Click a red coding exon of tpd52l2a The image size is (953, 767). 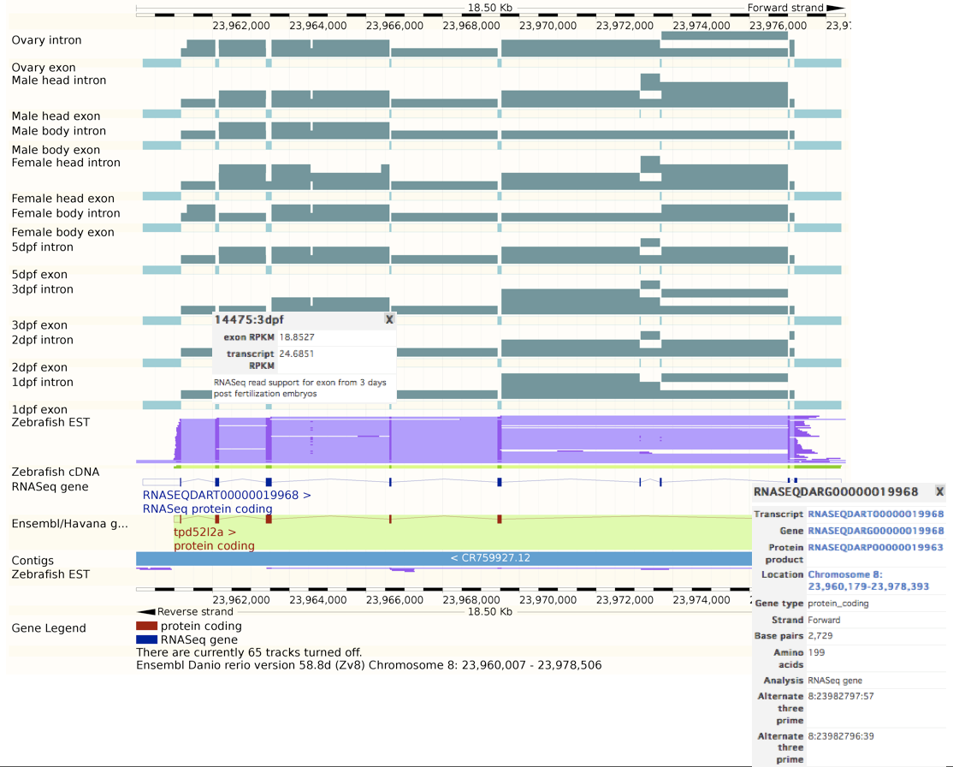point(268,517)
